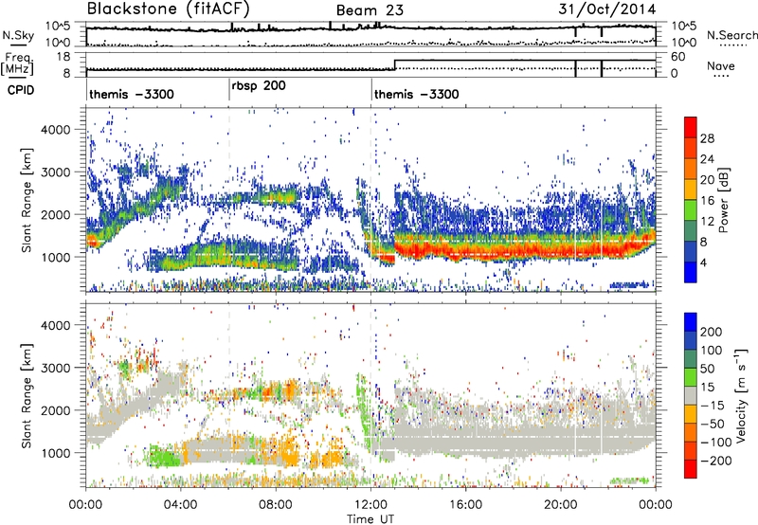758x525 pixels.
Task: Click the 'Velocity [m s-1]' color bar label
Action: click(x=741, y=395)
